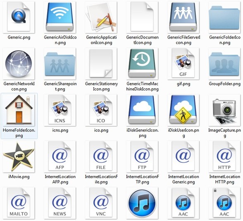Click the 'GenericDocumentIcon.png' file name

(x=143, y=40)
